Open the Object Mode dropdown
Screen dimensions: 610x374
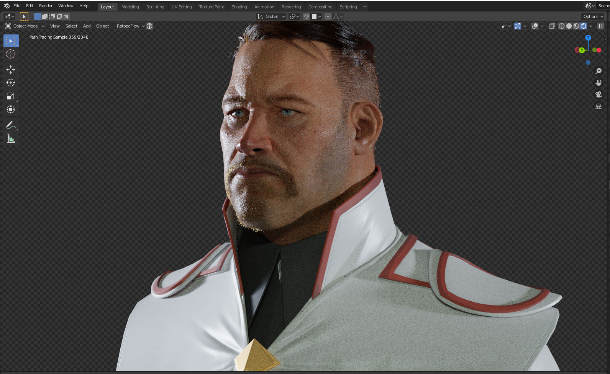(x=25, y=26)
